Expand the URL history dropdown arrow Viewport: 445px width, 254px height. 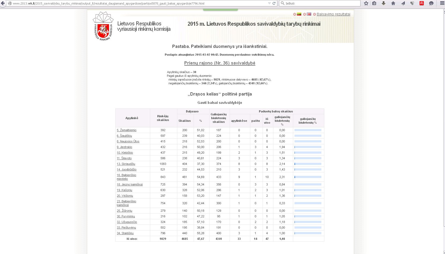[x=269, y=3]
